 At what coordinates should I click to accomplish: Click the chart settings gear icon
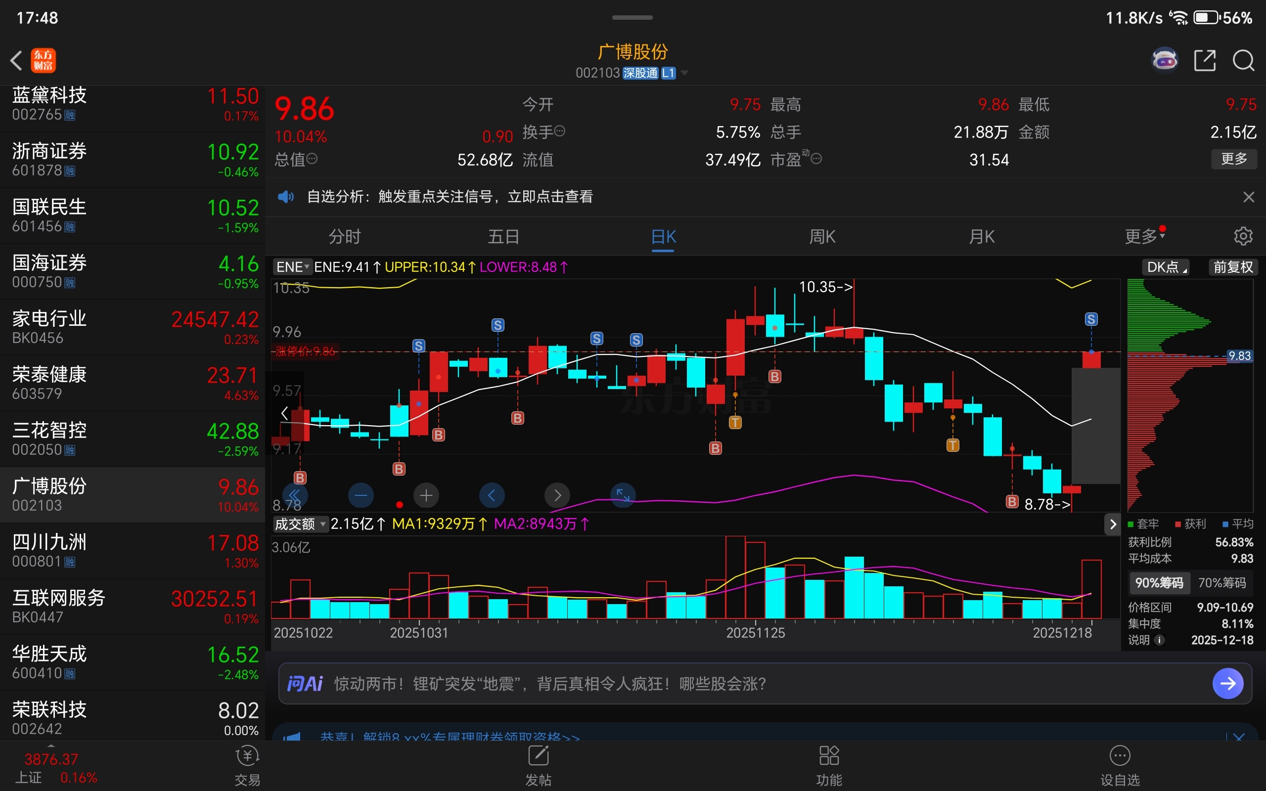(1243, 236)
